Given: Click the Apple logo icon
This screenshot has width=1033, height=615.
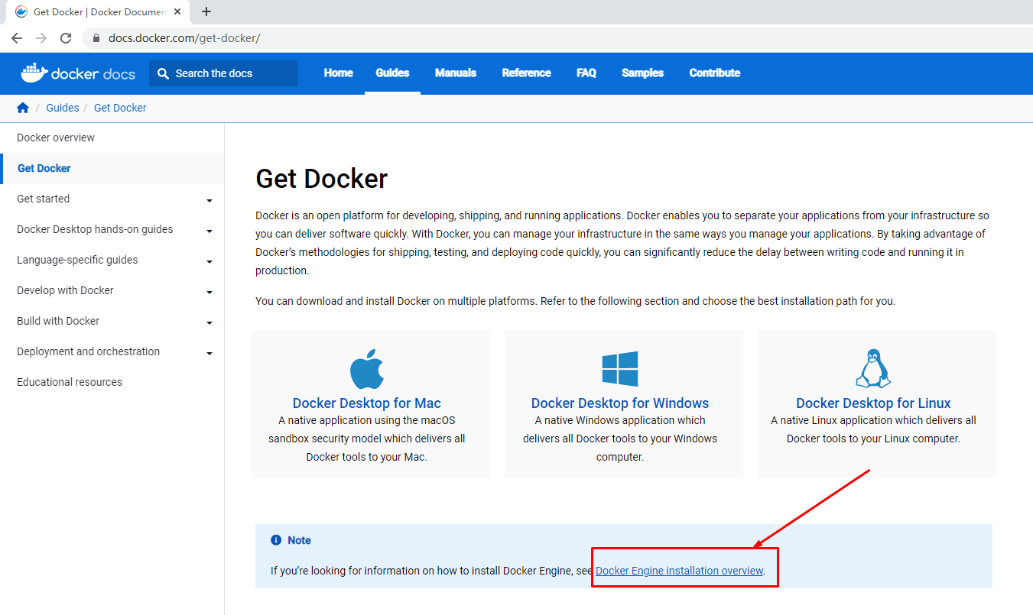Looking at the screenshot, I should [367, 370].
